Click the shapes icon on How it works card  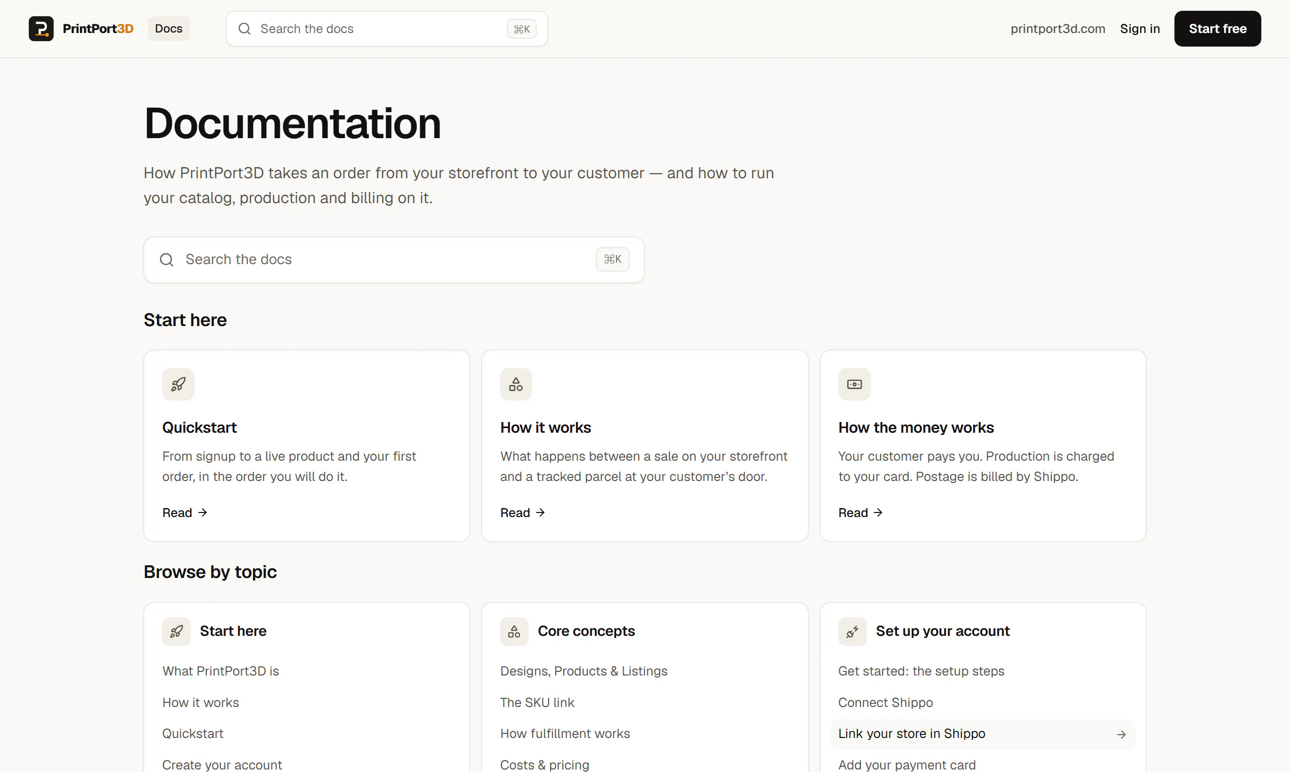pos(516,384)
